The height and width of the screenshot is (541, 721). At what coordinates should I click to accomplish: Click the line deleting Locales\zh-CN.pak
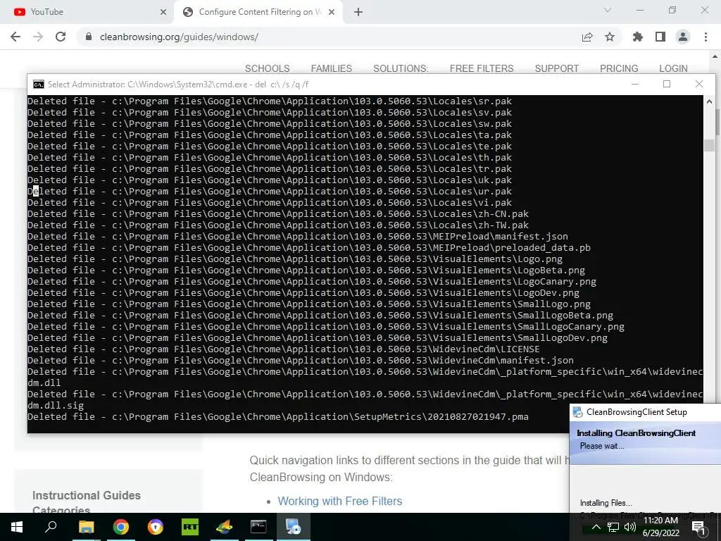click(277, 214)
